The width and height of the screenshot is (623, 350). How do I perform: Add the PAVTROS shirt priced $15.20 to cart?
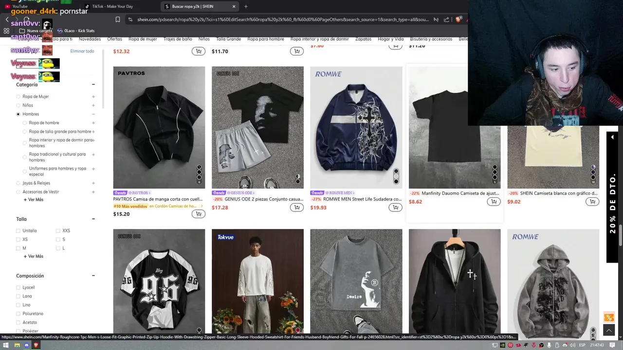pos(199,214)
